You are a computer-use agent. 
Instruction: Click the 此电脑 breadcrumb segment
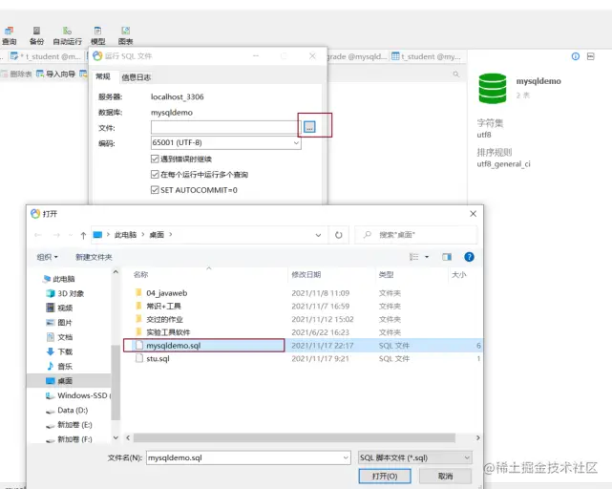click(125, 235)
